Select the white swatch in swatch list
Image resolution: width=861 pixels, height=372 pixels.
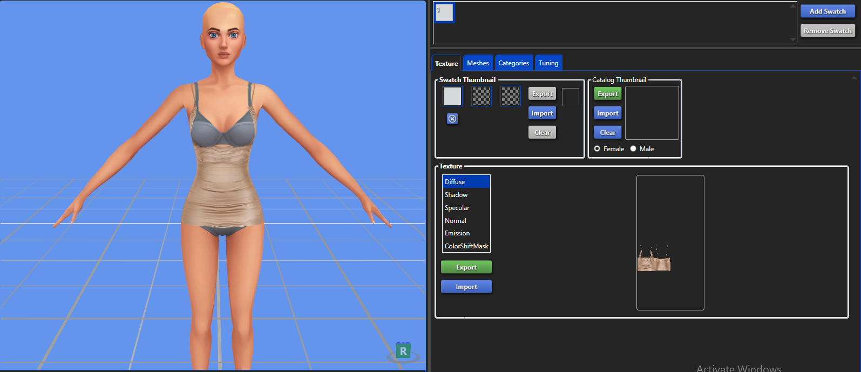(x=444, y=12)
